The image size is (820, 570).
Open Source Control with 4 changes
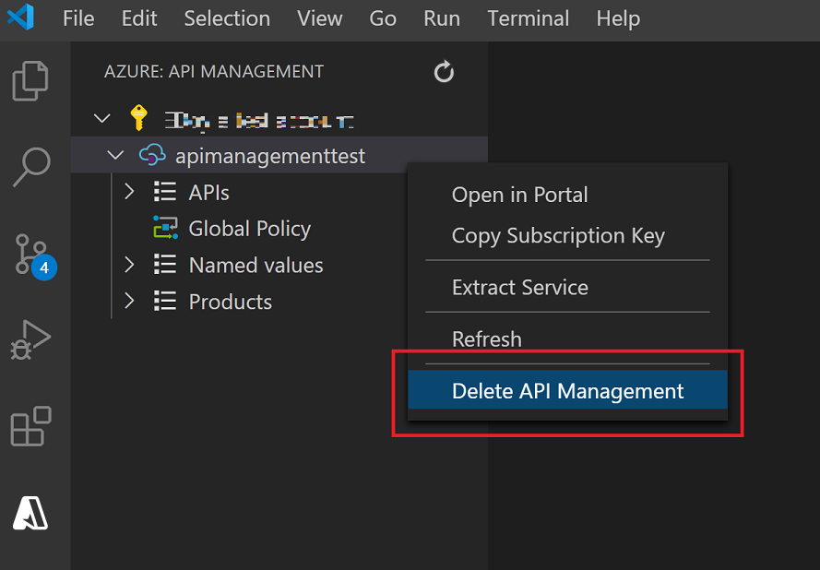click(32, 254)
